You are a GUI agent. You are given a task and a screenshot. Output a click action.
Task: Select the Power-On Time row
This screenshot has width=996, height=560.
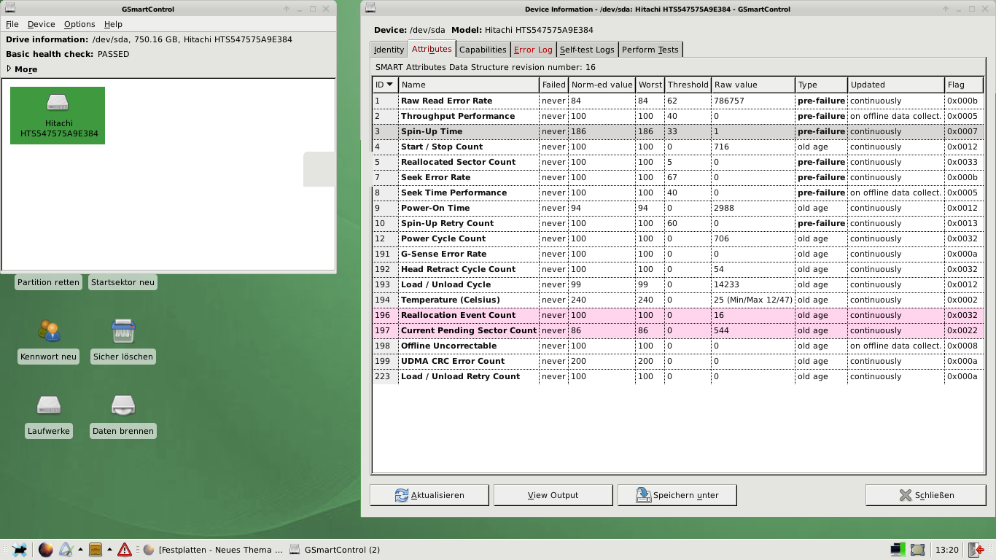coord(677,208)
